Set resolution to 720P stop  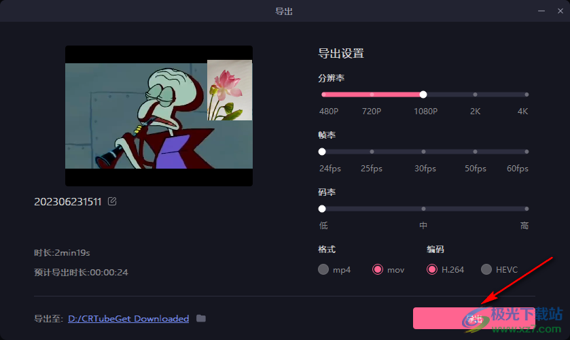(372, 95)
